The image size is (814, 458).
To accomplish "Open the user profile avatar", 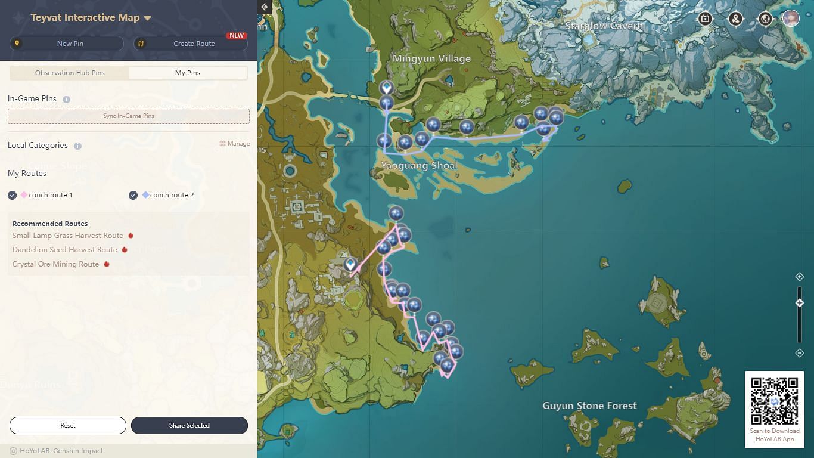I will pyautogui.click(x=791, y=18).
